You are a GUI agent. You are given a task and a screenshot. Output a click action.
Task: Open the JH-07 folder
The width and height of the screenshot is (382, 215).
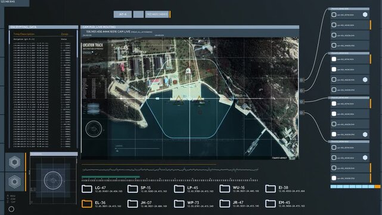pyautogui.click(x=132, y=204)
